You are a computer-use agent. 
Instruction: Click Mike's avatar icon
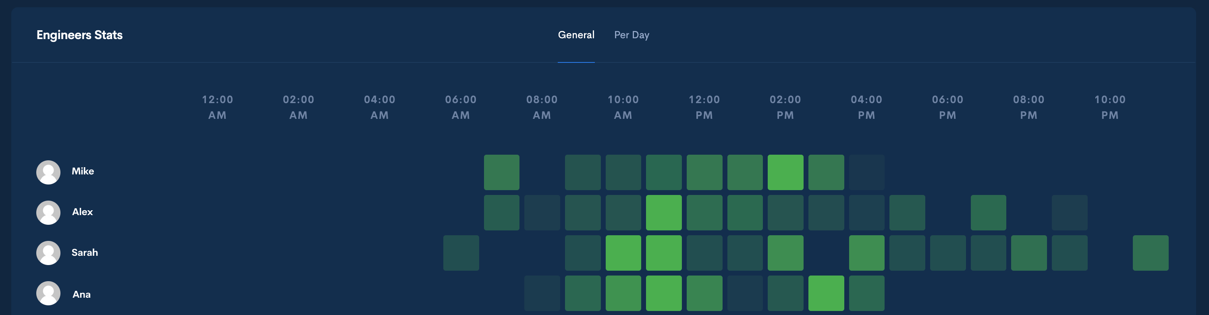tap(48, 172)
